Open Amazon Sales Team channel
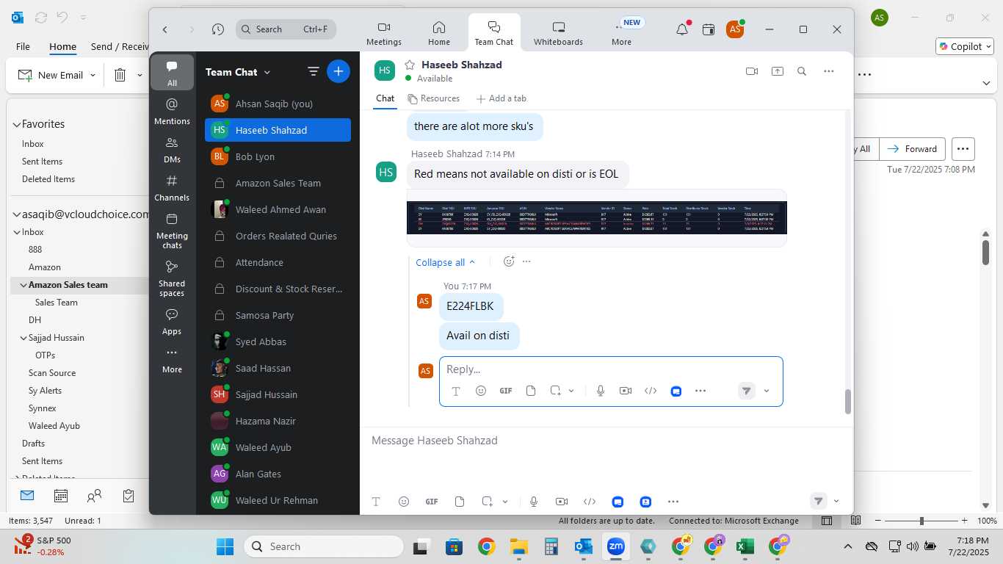This screenshot has height=564, width=1003. point(278,183)
